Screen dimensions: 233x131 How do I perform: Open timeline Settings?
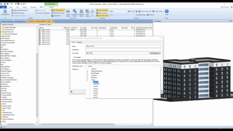click(142, 15)
